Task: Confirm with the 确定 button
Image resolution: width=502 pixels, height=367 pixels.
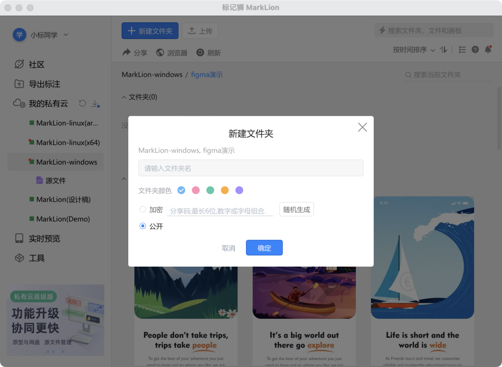Action: tap(264, 248)
